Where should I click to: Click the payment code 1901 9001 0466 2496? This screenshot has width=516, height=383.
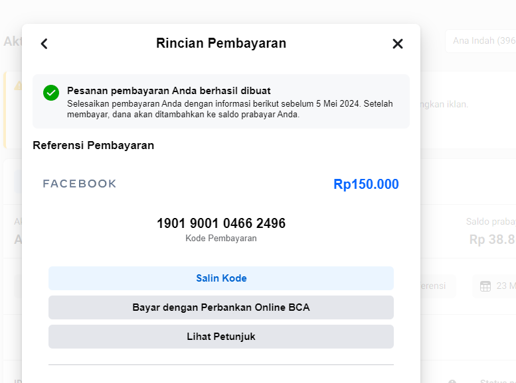[x=221, y=223]
